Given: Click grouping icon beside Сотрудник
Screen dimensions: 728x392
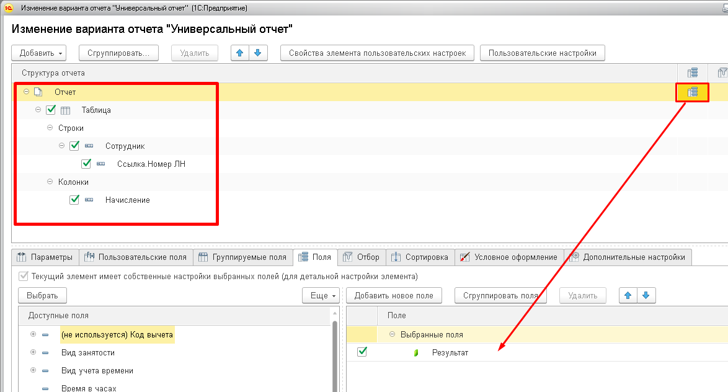Looking at the screenshot, I should (x=89, y=146).
